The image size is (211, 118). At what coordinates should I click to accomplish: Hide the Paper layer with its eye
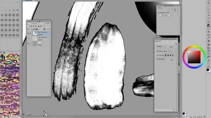click(28, 44)
